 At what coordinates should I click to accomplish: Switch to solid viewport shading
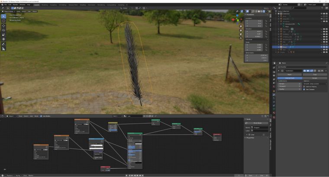coord(259,11)
